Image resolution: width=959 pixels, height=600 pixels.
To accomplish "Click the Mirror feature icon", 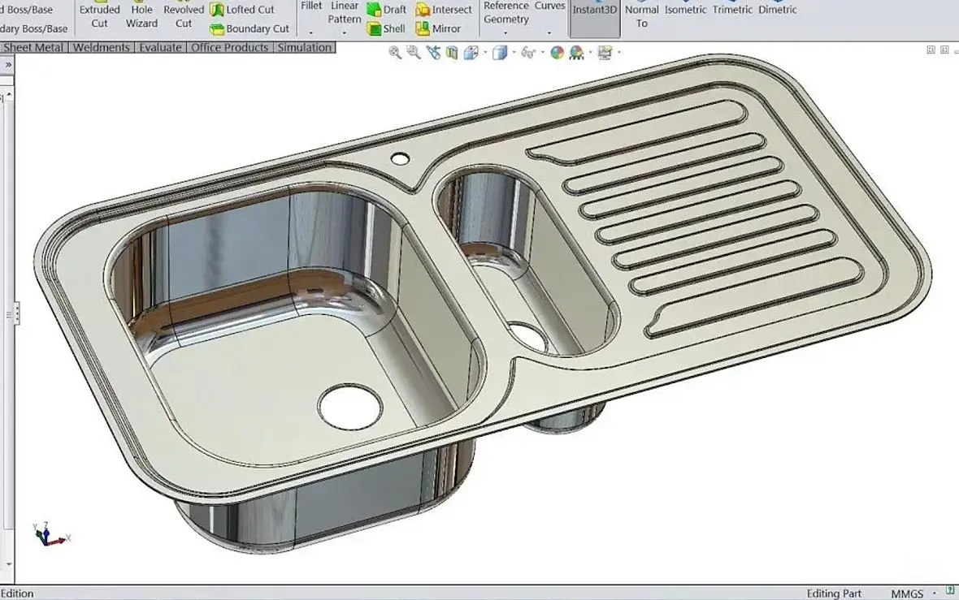I will tap(423, 28).
